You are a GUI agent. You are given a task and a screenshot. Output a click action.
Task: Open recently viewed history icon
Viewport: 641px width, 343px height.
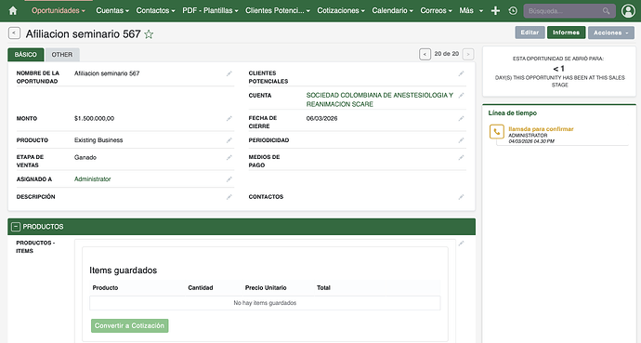(513, 10)
